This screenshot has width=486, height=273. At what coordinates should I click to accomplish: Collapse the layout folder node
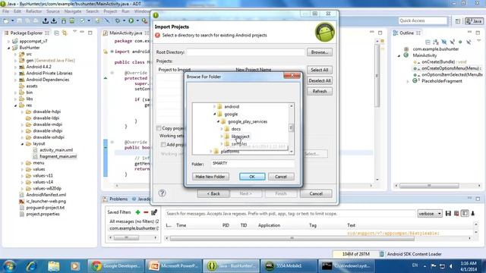[x=22, y=144]
